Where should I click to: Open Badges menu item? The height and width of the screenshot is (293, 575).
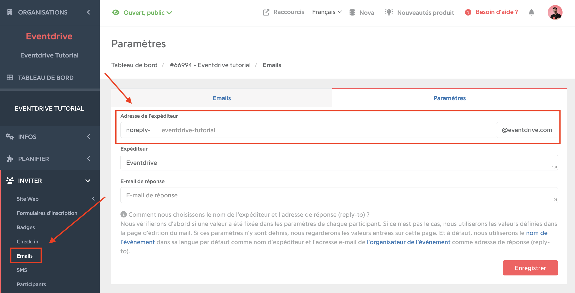click(26, 227)
